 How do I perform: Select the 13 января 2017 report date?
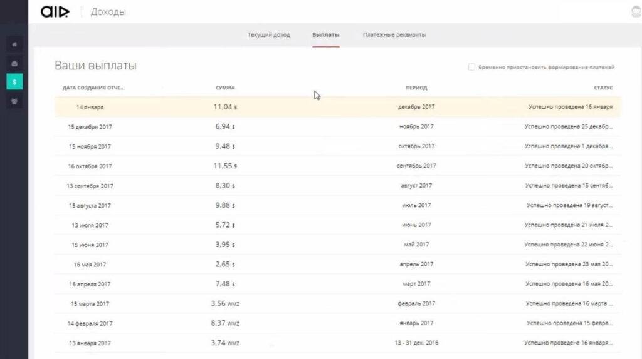[x=90, y=343]
